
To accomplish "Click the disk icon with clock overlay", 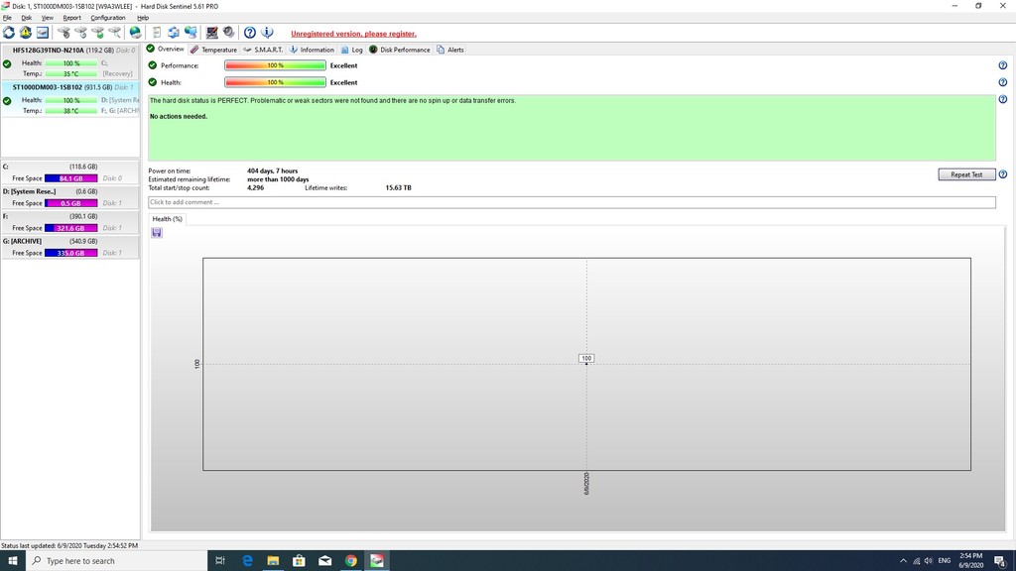I will click(80, 33).
